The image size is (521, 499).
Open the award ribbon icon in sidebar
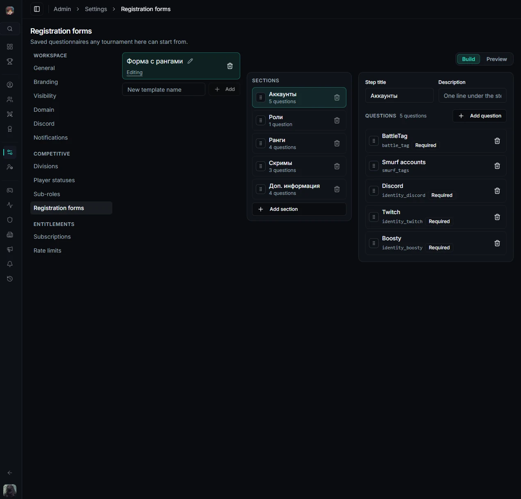10,129
